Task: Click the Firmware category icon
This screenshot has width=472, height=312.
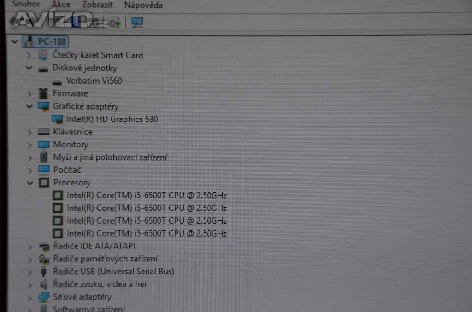Action: 44,93
